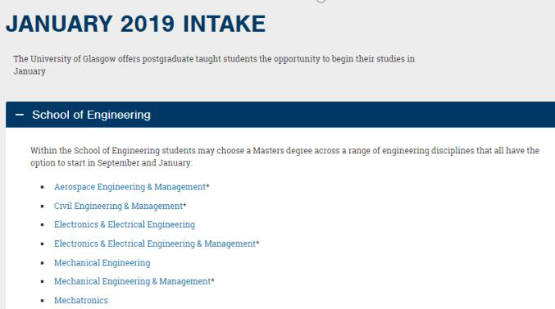Collapse the School of Engineering section via minus icon
Screen dimensions: 555x309
20,115
